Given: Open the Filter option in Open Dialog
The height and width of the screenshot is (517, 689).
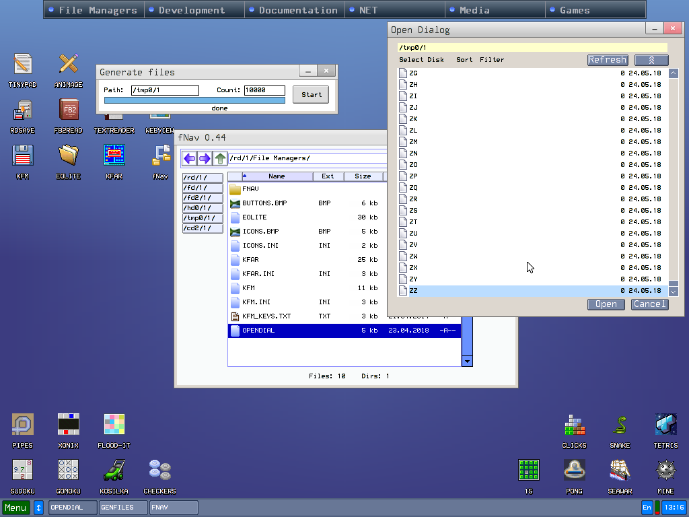Looking at the screenshot, I should 492,60.
